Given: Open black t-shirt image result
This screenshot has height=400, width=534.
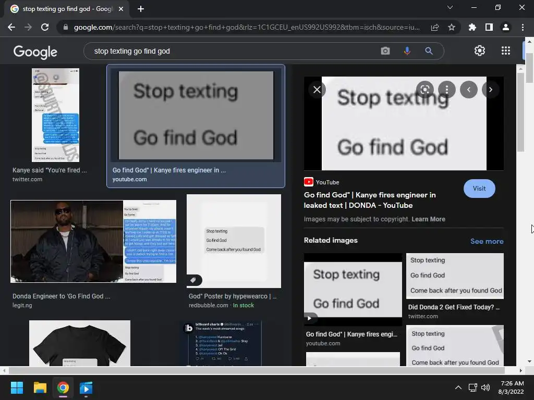Looking at the screenshot, I should coord(80,343).
